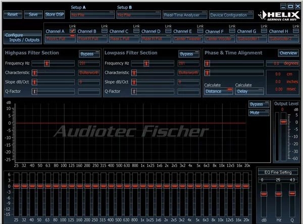Click the Output Level fader
Image resolution: width=303 pixels, height=224 pixels.
[x=283, y=122]
